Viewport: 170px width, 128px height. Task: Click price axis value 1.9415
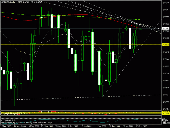pos(166,95)
